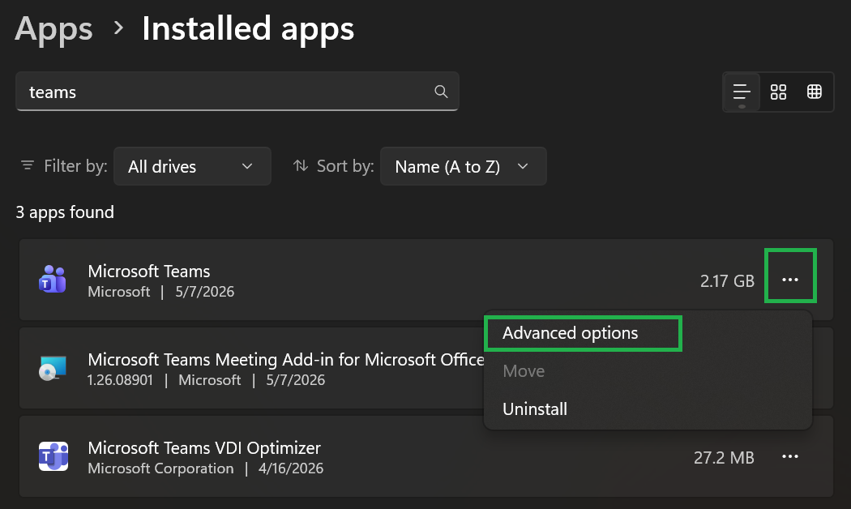Click the Installed apps breadcrumb title

point(248,28)
